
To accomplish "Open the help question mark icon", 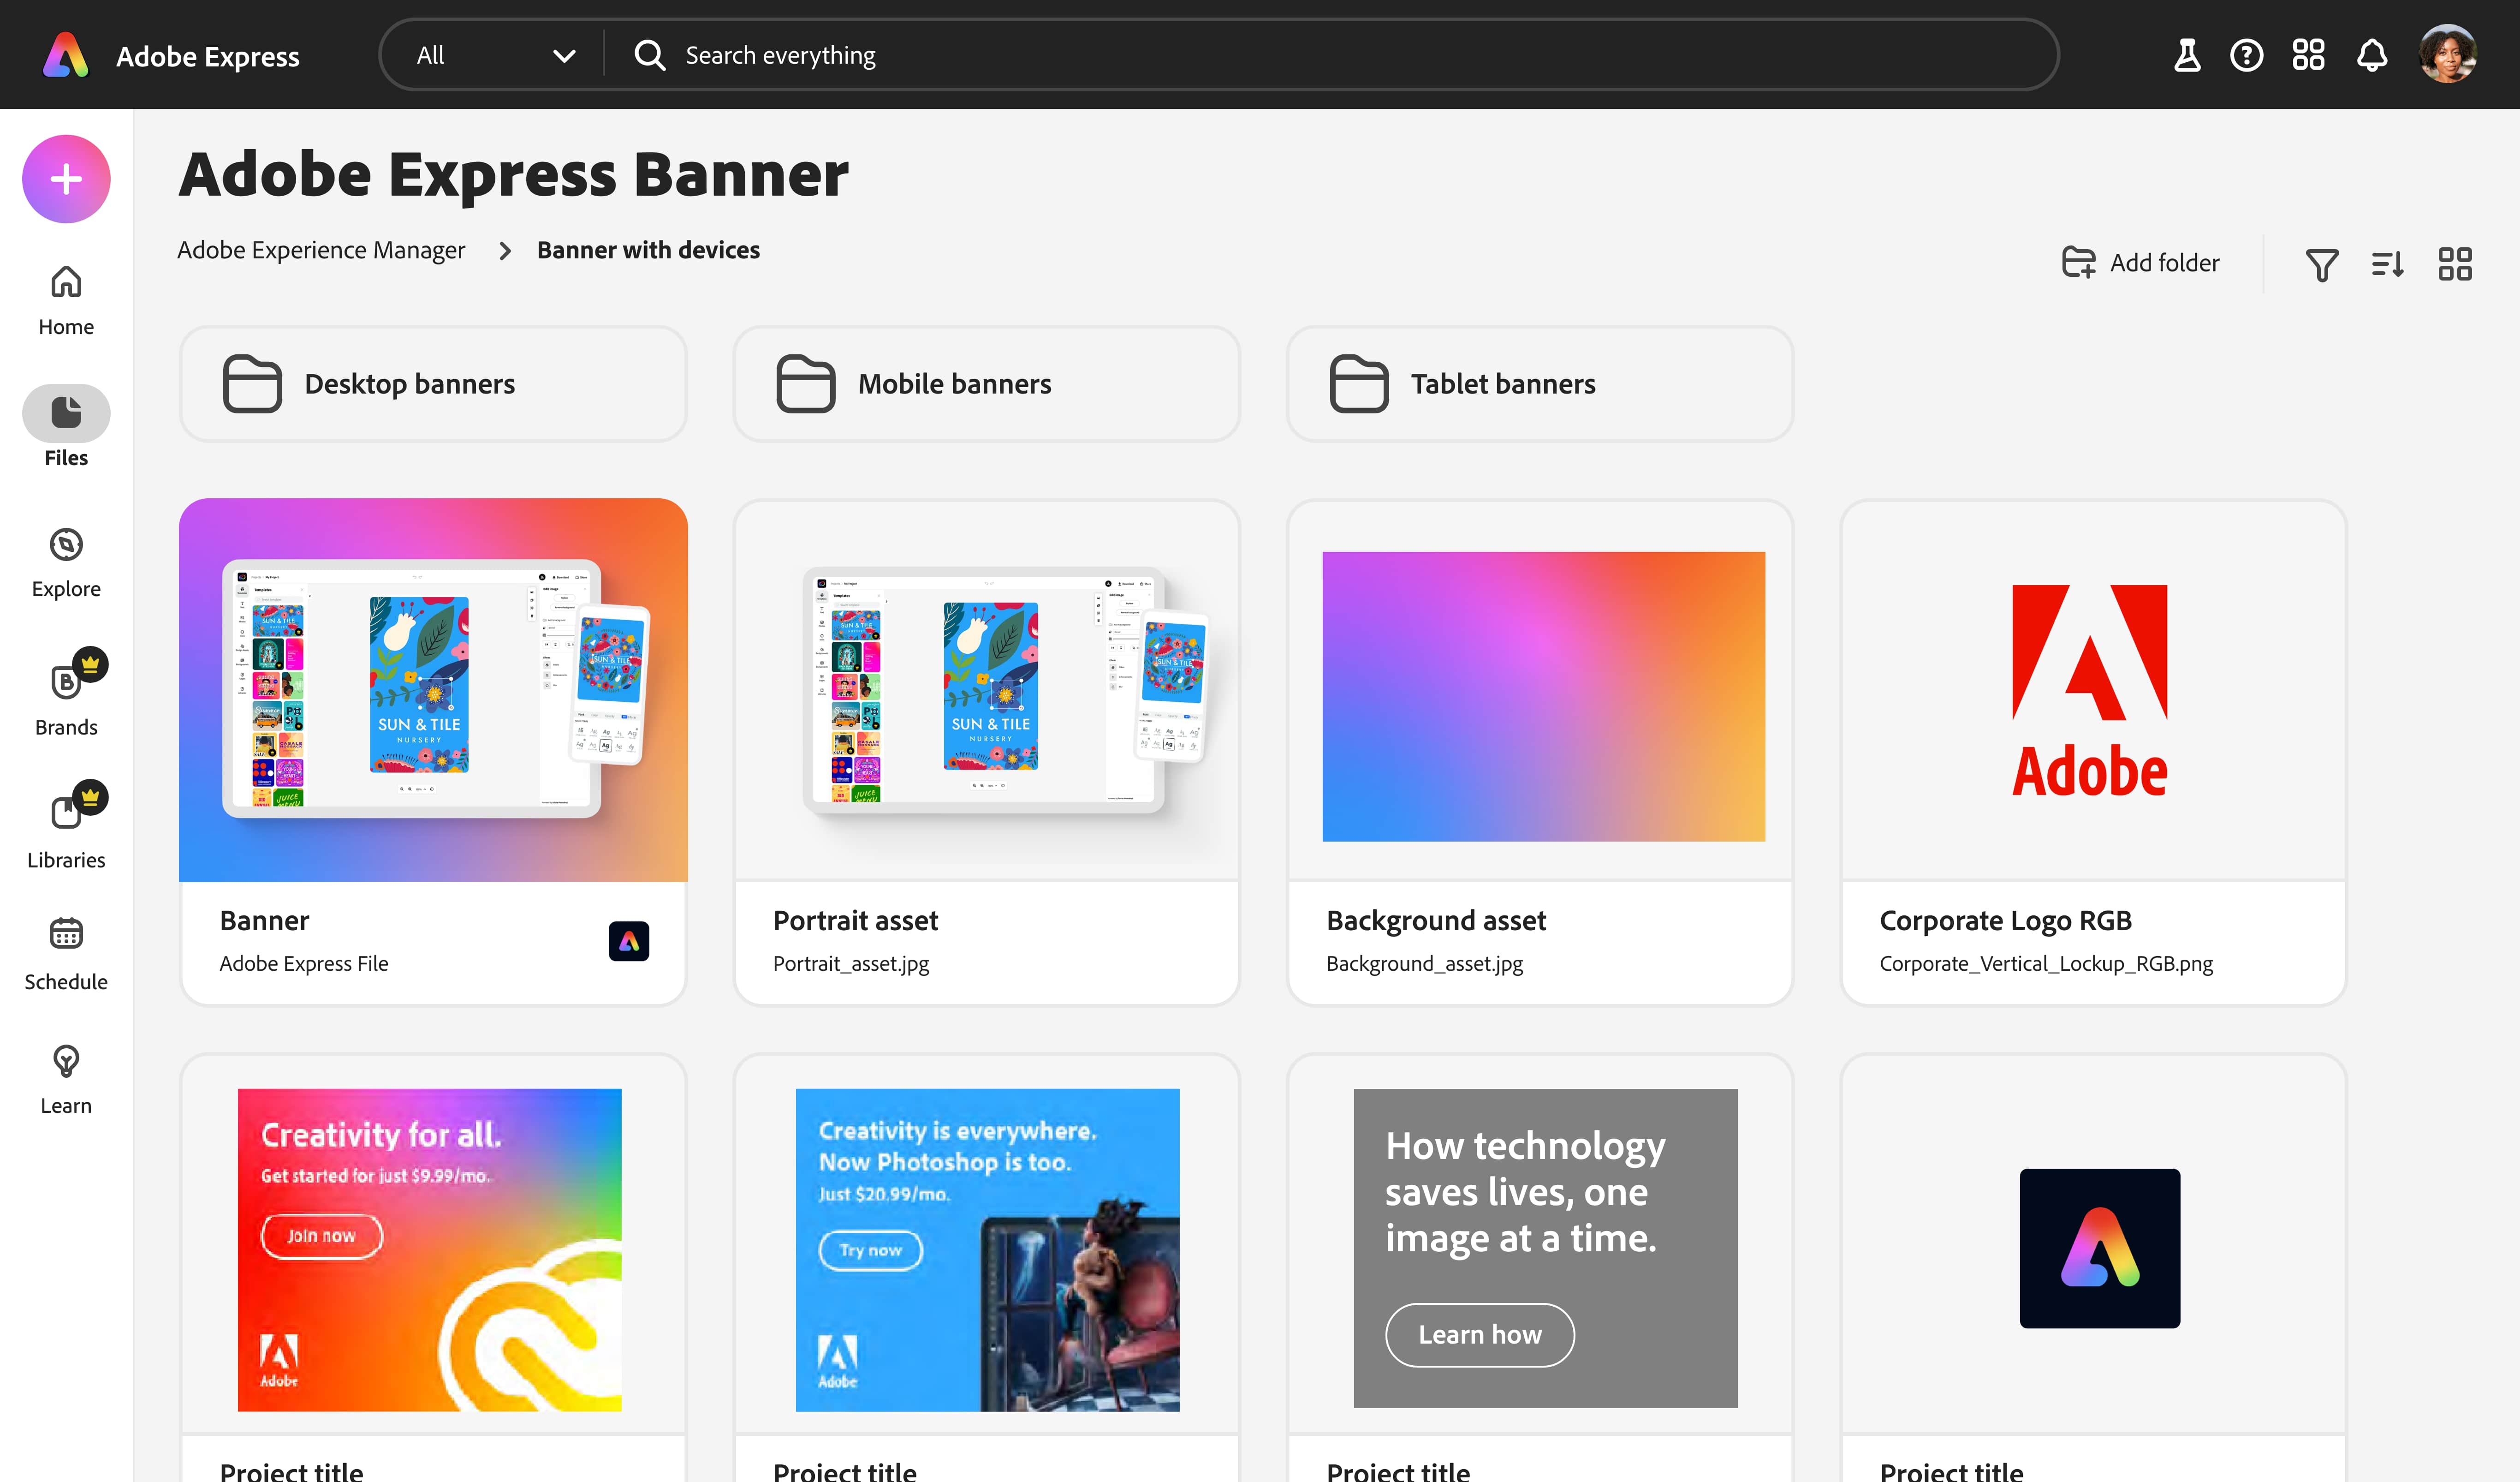I will 2246,55.
